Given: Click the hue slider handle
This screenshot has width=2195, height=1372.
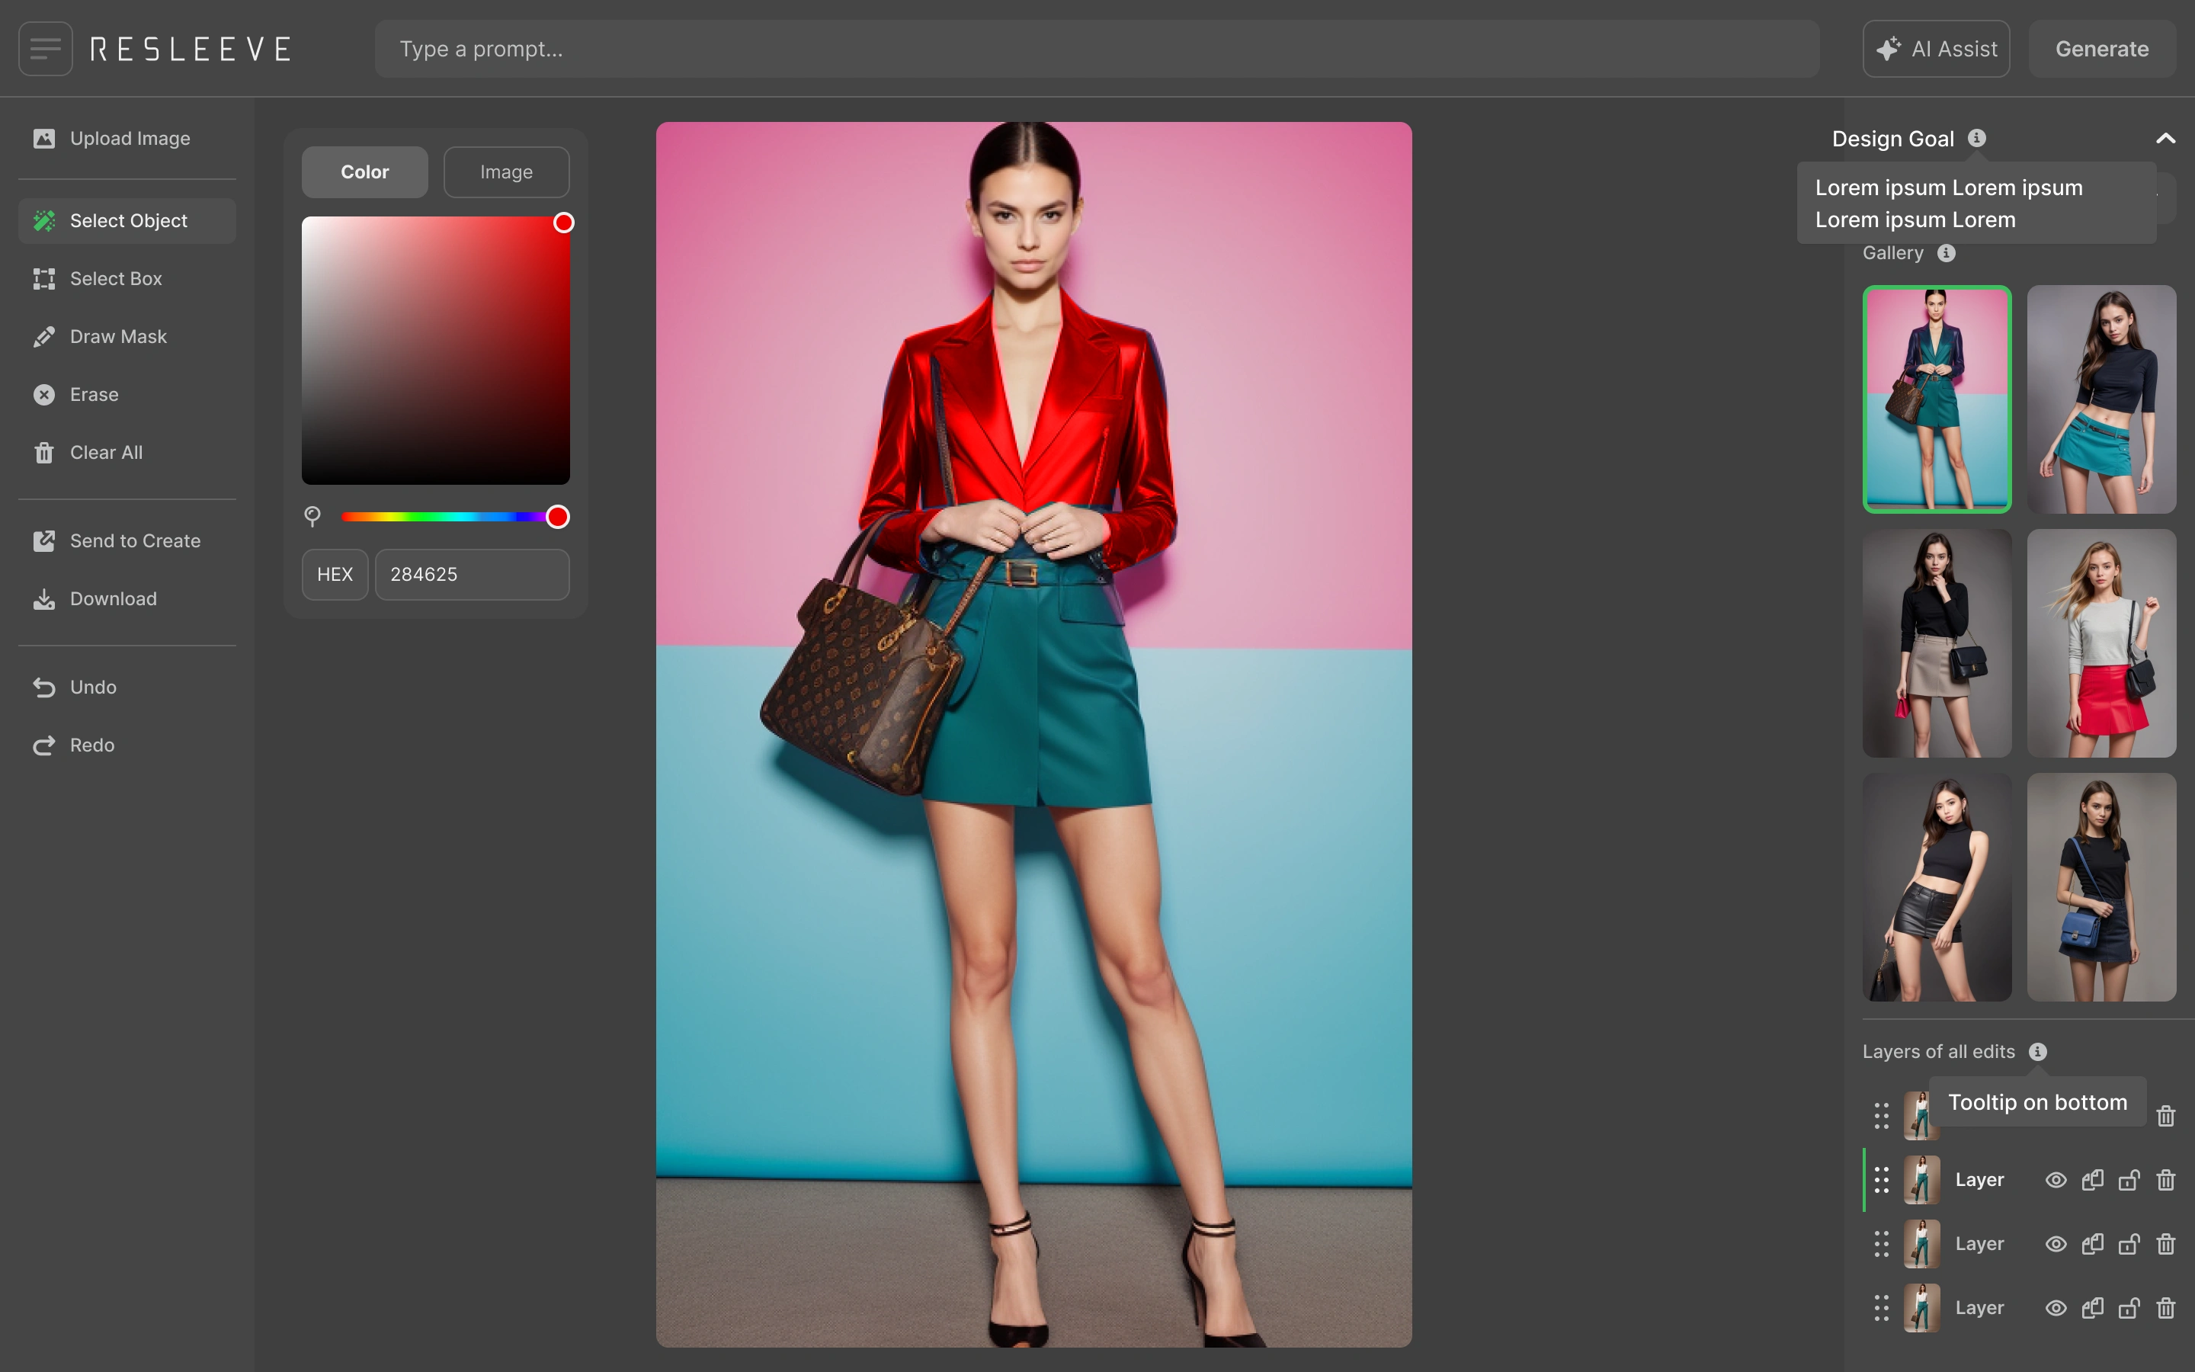Looking at the screenshot, I should 557,518.
